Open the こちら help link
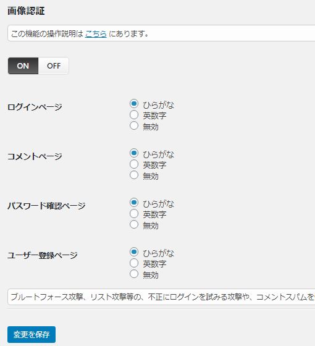Screen dimensions: 315x346 pyautogui.click(x=96, y=34)
